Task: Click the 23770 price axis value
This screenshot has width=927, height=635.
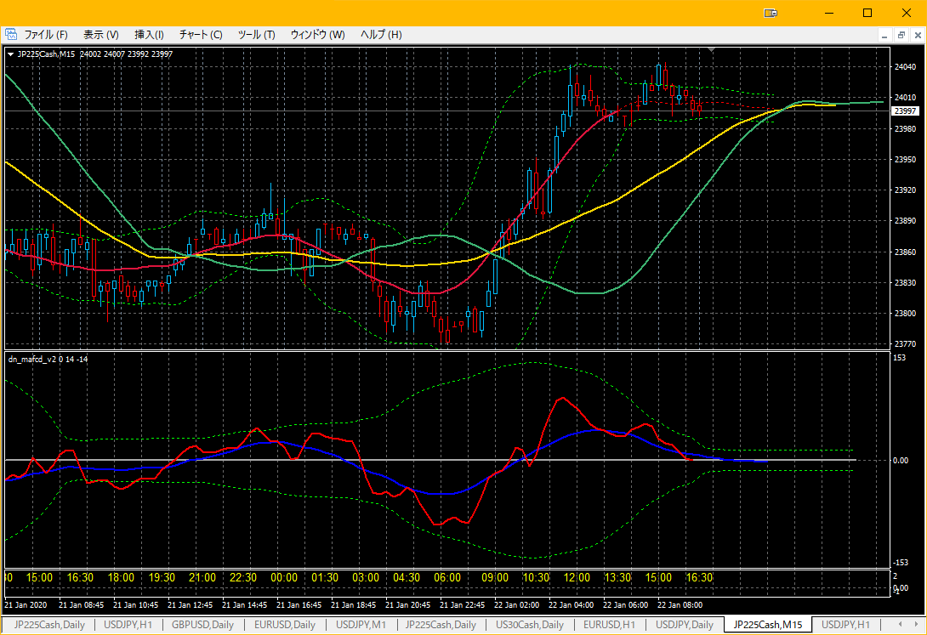Action: [x=905, y=343]
